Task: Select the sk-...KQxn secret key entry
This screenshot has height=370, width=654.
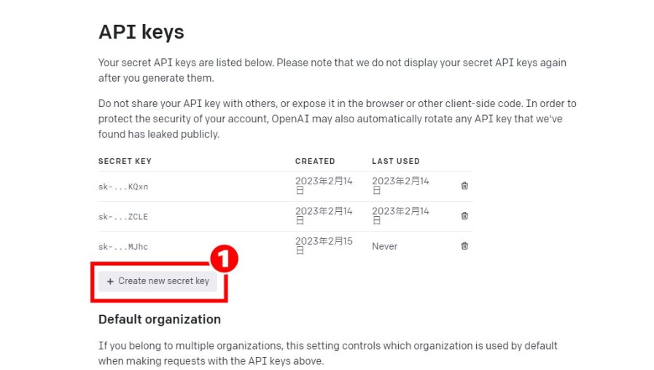Action: (123, 186)
